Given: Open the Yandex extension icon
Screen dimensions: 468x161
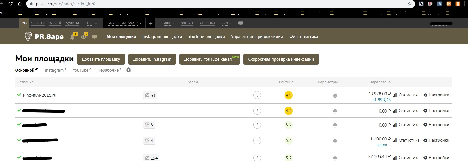Looking at the screenshot, I should coord(430,4).
